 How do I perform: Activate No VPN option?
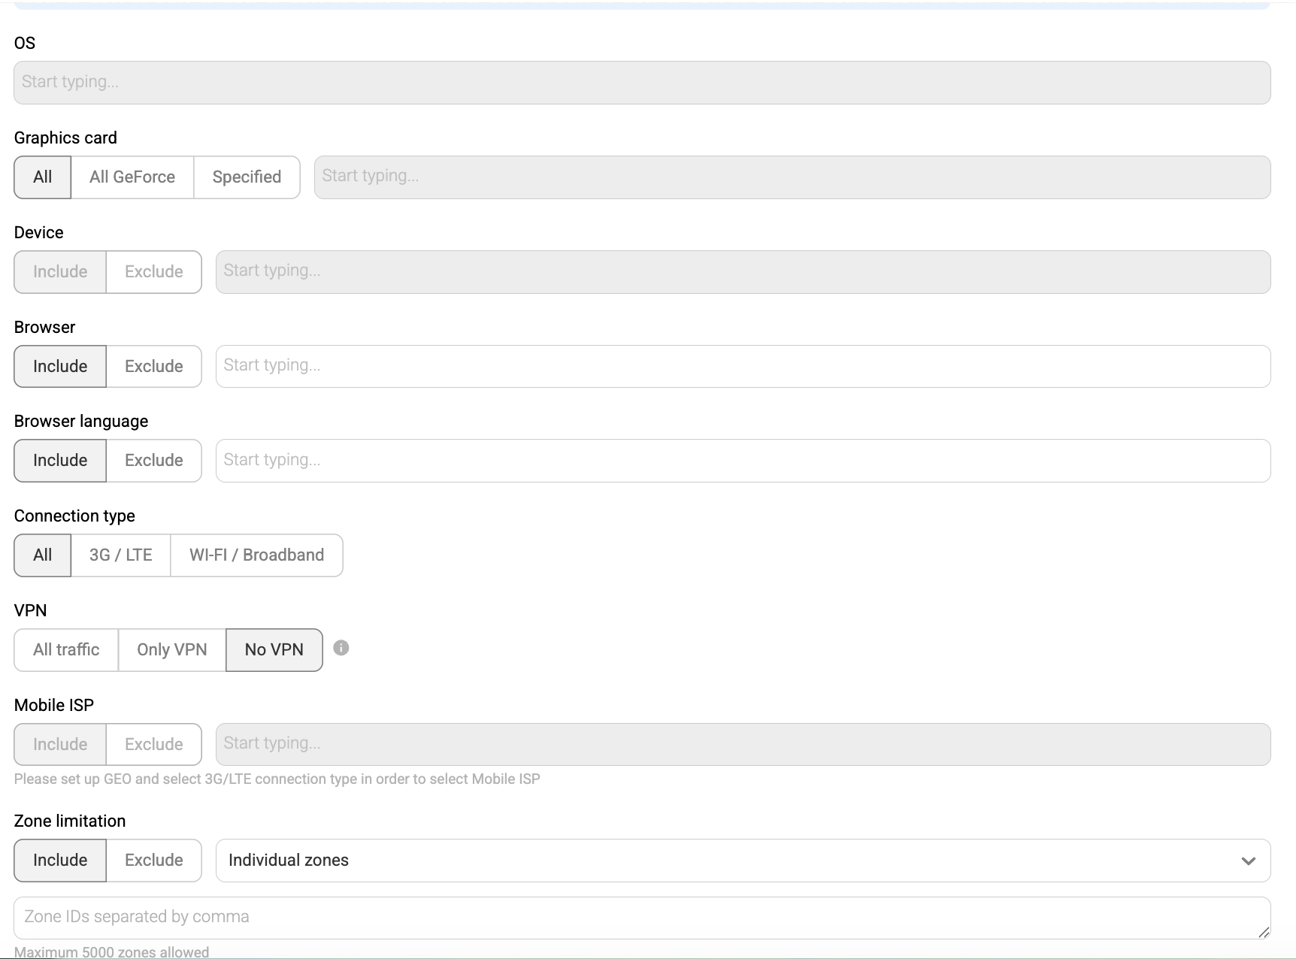click(x=274, y=649)
